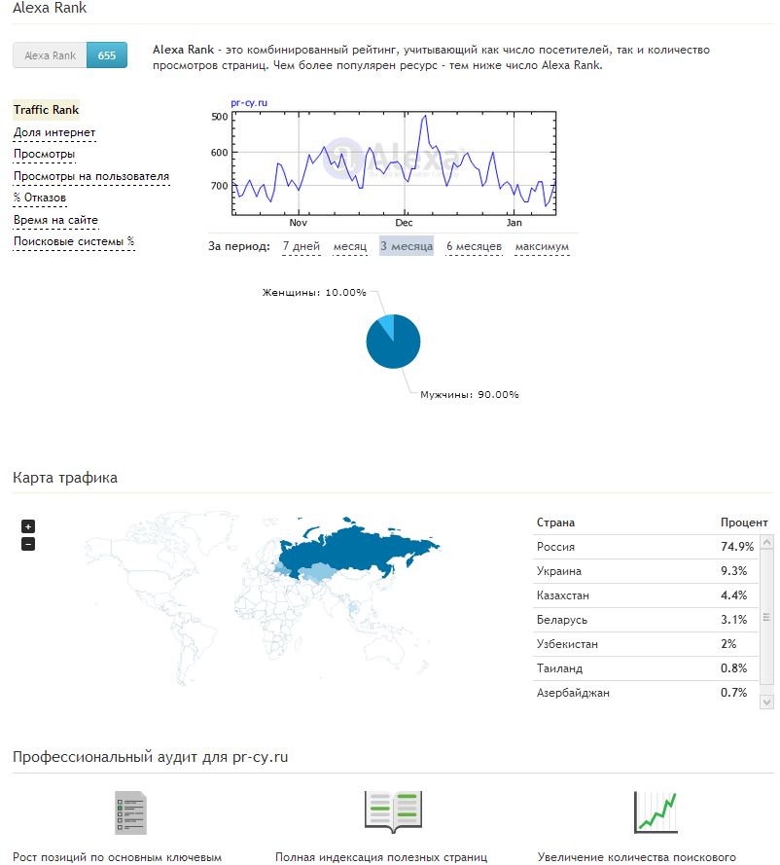780x865 pixels.
Task: Show the Поисковые системы % chart
Action: pos(74,242)
